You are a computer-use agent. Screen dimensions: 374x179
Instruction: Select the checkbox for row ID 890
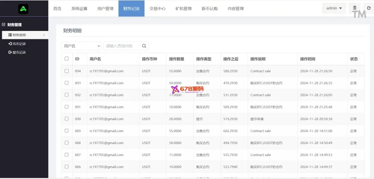tap(66, 119)
